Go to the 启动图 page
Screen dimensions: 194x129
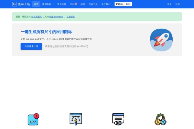coord(73,4)
